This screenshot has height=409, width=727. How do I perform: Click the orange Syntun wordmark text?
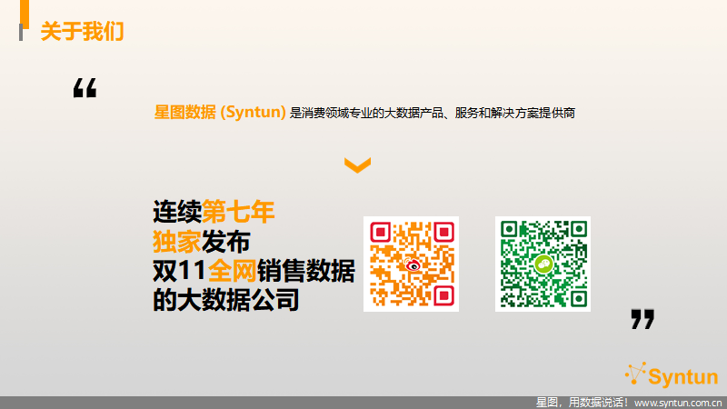coord(684,376)
